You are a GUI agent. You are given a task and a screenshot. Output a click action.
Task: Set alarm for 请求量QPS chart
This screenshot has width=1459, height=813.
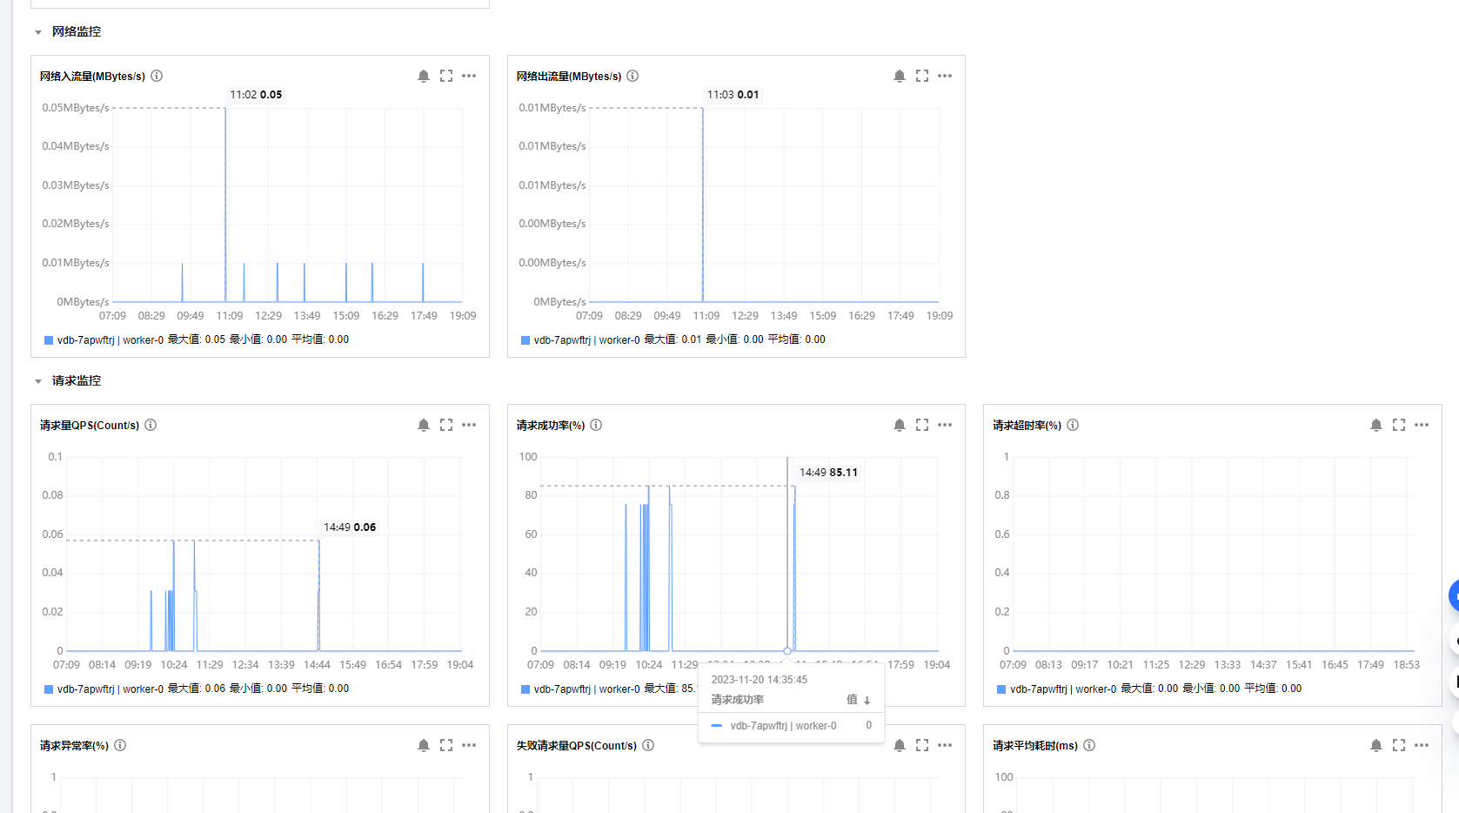point(424,425)
